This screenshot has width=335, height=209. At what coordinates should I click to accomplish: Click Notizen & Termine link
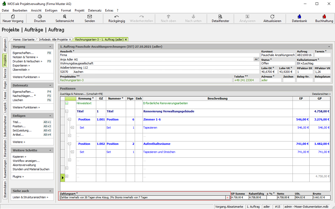pyautogui.click(x=25, y=57)
